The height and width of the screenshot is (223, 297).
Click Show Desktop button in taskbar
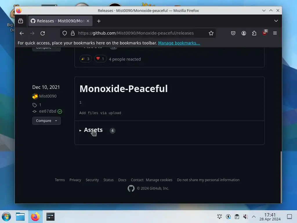(289, 217)
